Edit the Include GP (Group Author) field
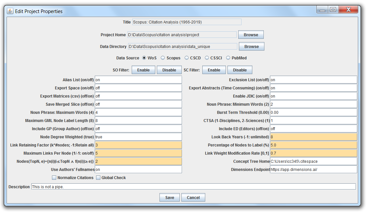The width and height of the screenshot is (368, 214). 139,129
